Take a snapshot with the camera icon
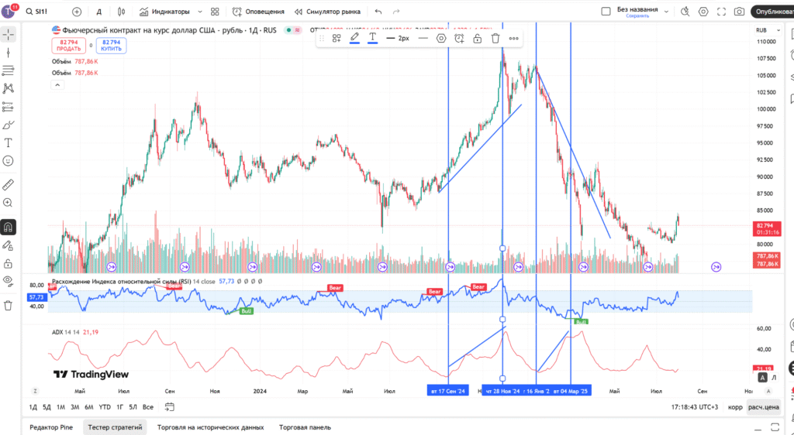The height and width of the screenshot is (435, 794). (739, 11)
